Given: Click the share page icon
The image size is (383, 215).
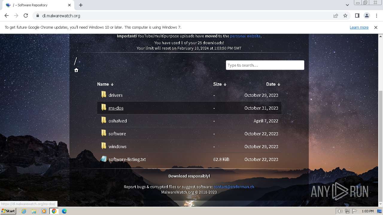Looking at the screenshot, I should pyautogui.click(x=336, y=16).
